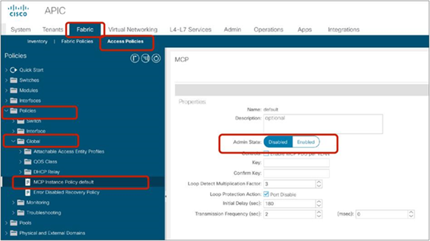Click the Troubleshooting folder icon
The image size is (430, 241).
[x=20, y=212]
